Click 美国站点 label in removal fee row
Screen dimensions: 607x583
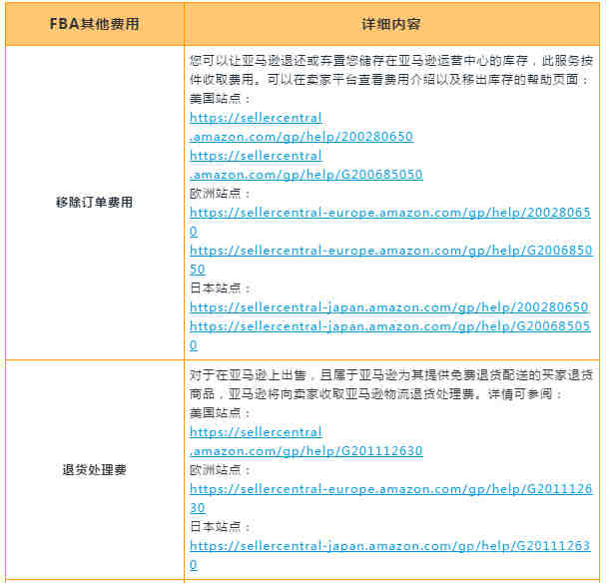pos(220,98)
